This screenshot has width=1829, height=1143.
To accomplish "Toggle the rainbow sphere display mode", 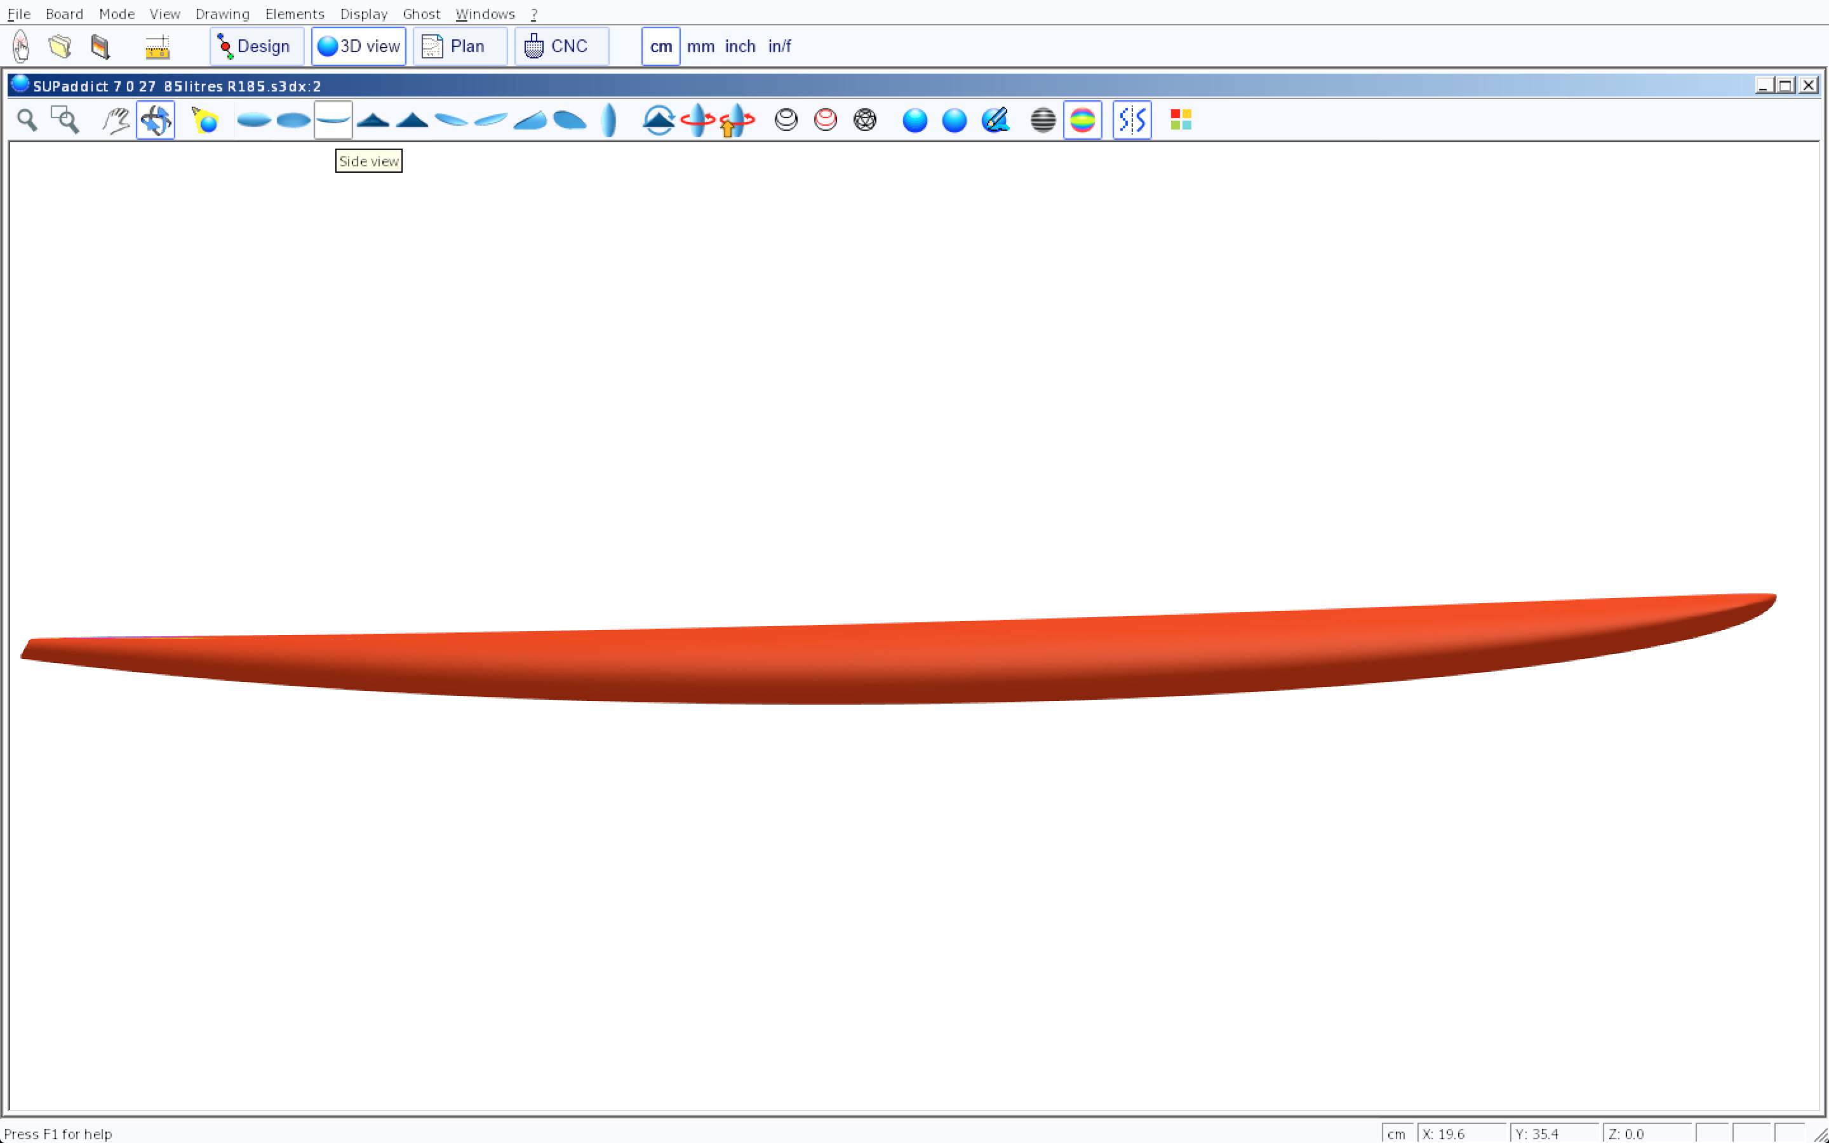I will click(1082, 120).
